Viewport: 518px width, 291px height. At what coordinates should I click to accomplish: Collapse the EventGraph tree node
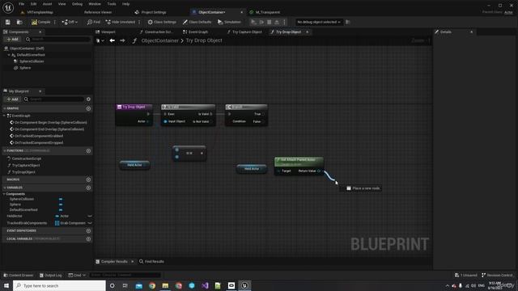pos(4,116)
